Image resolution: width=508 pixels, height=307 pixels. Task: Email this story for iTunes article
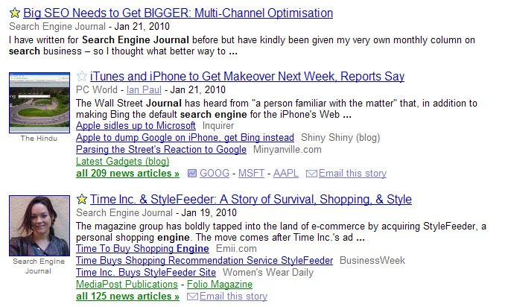tap(352, 173)
